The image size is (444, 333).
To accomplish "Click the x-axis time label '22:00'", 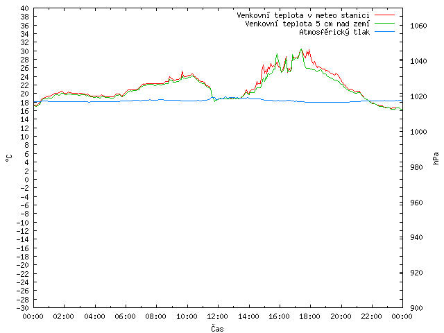I will (x=372, y=316).
